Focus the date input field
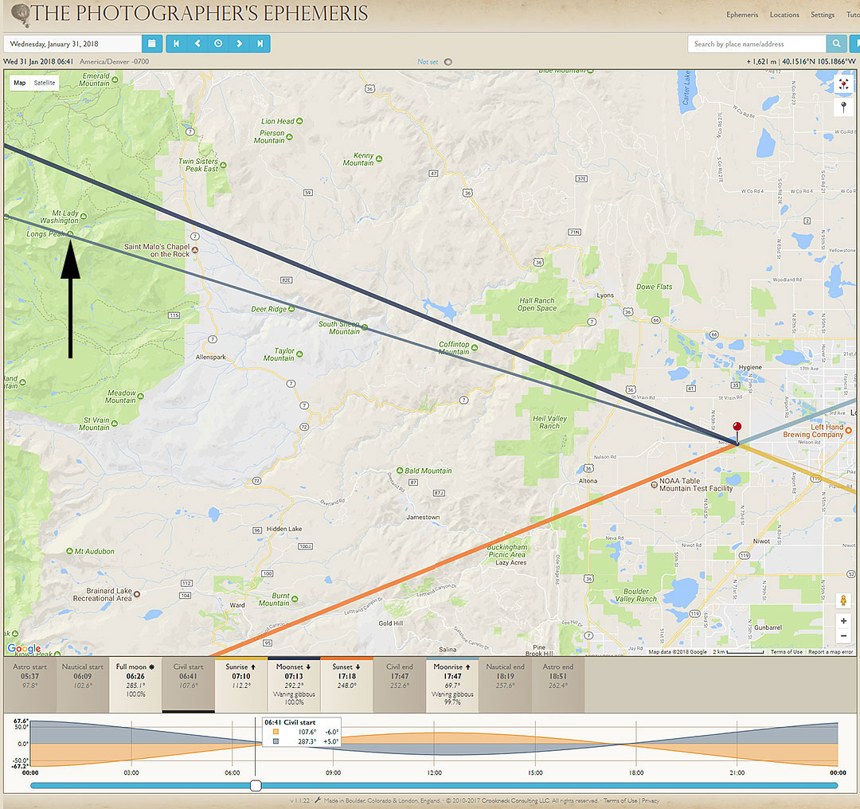The height and width of the screenshot is (809, 860). (72, 44)
